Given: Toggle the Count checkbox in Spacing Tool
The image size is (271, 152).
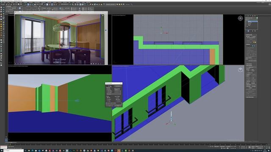Looking at the screenshot, I should 107,88.
